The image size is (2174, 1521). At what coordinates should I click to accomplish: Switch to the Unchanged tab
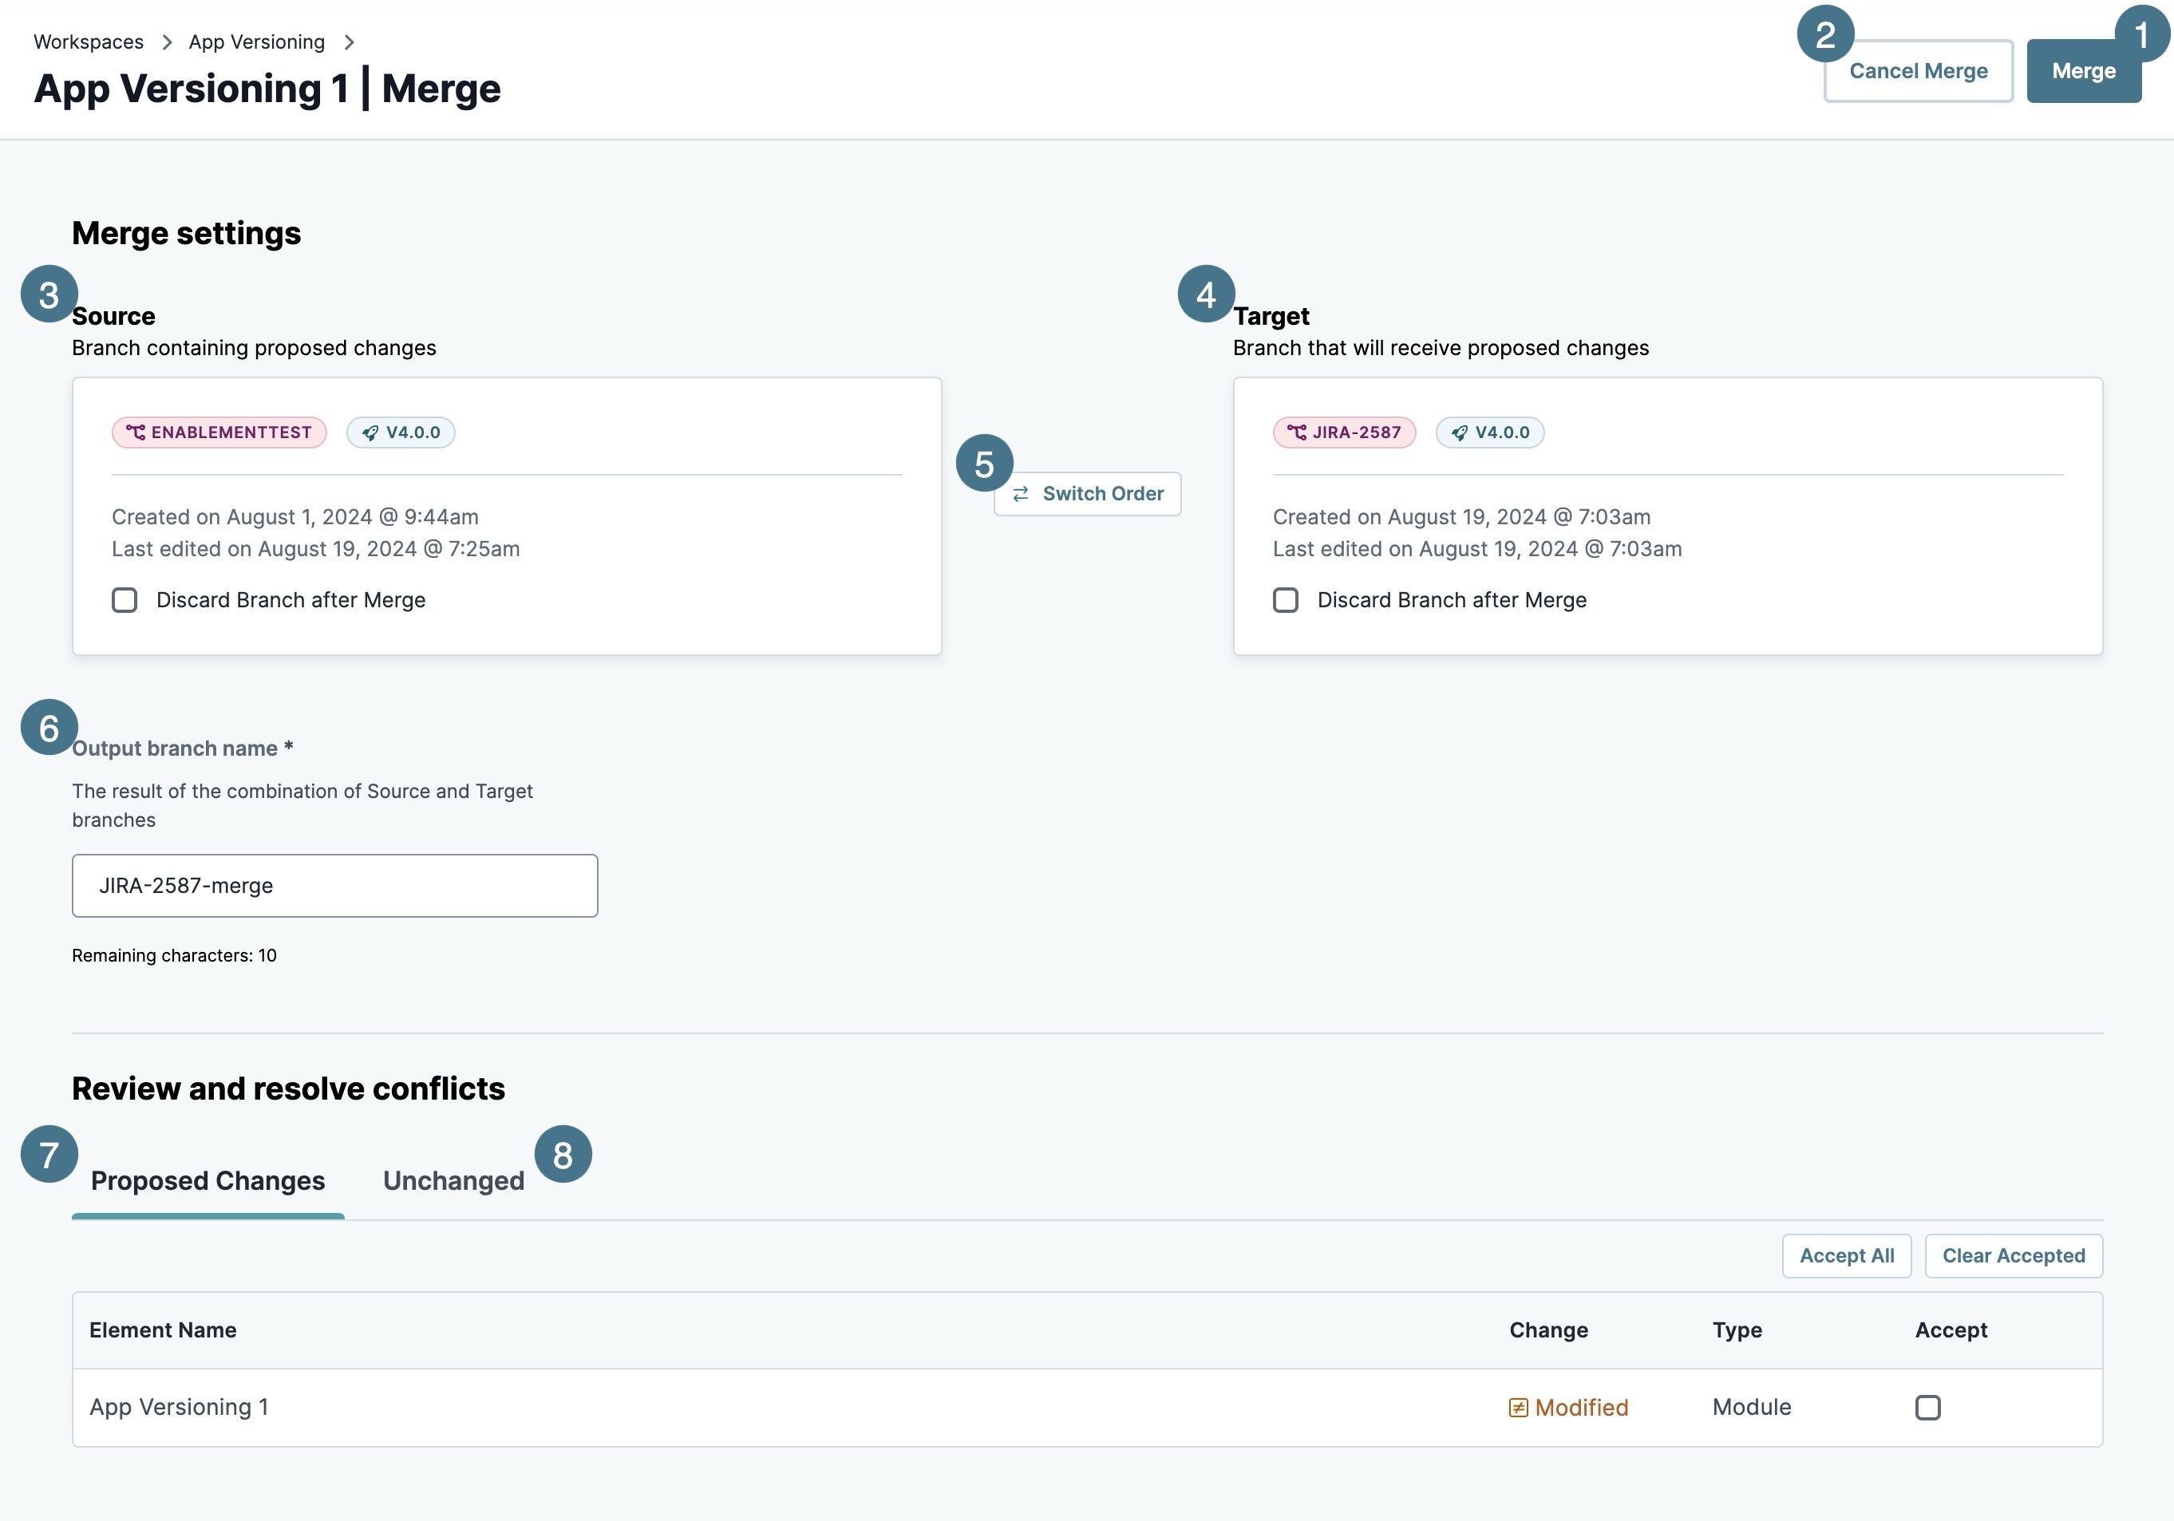tap(453, 1181)
